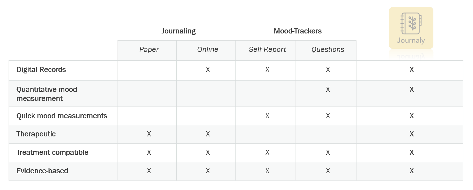Image resolution: width=473 pixels, height=190 pixels.
Task: Click the X for Paper Therapeutic
Action: [x=149, y=134]
